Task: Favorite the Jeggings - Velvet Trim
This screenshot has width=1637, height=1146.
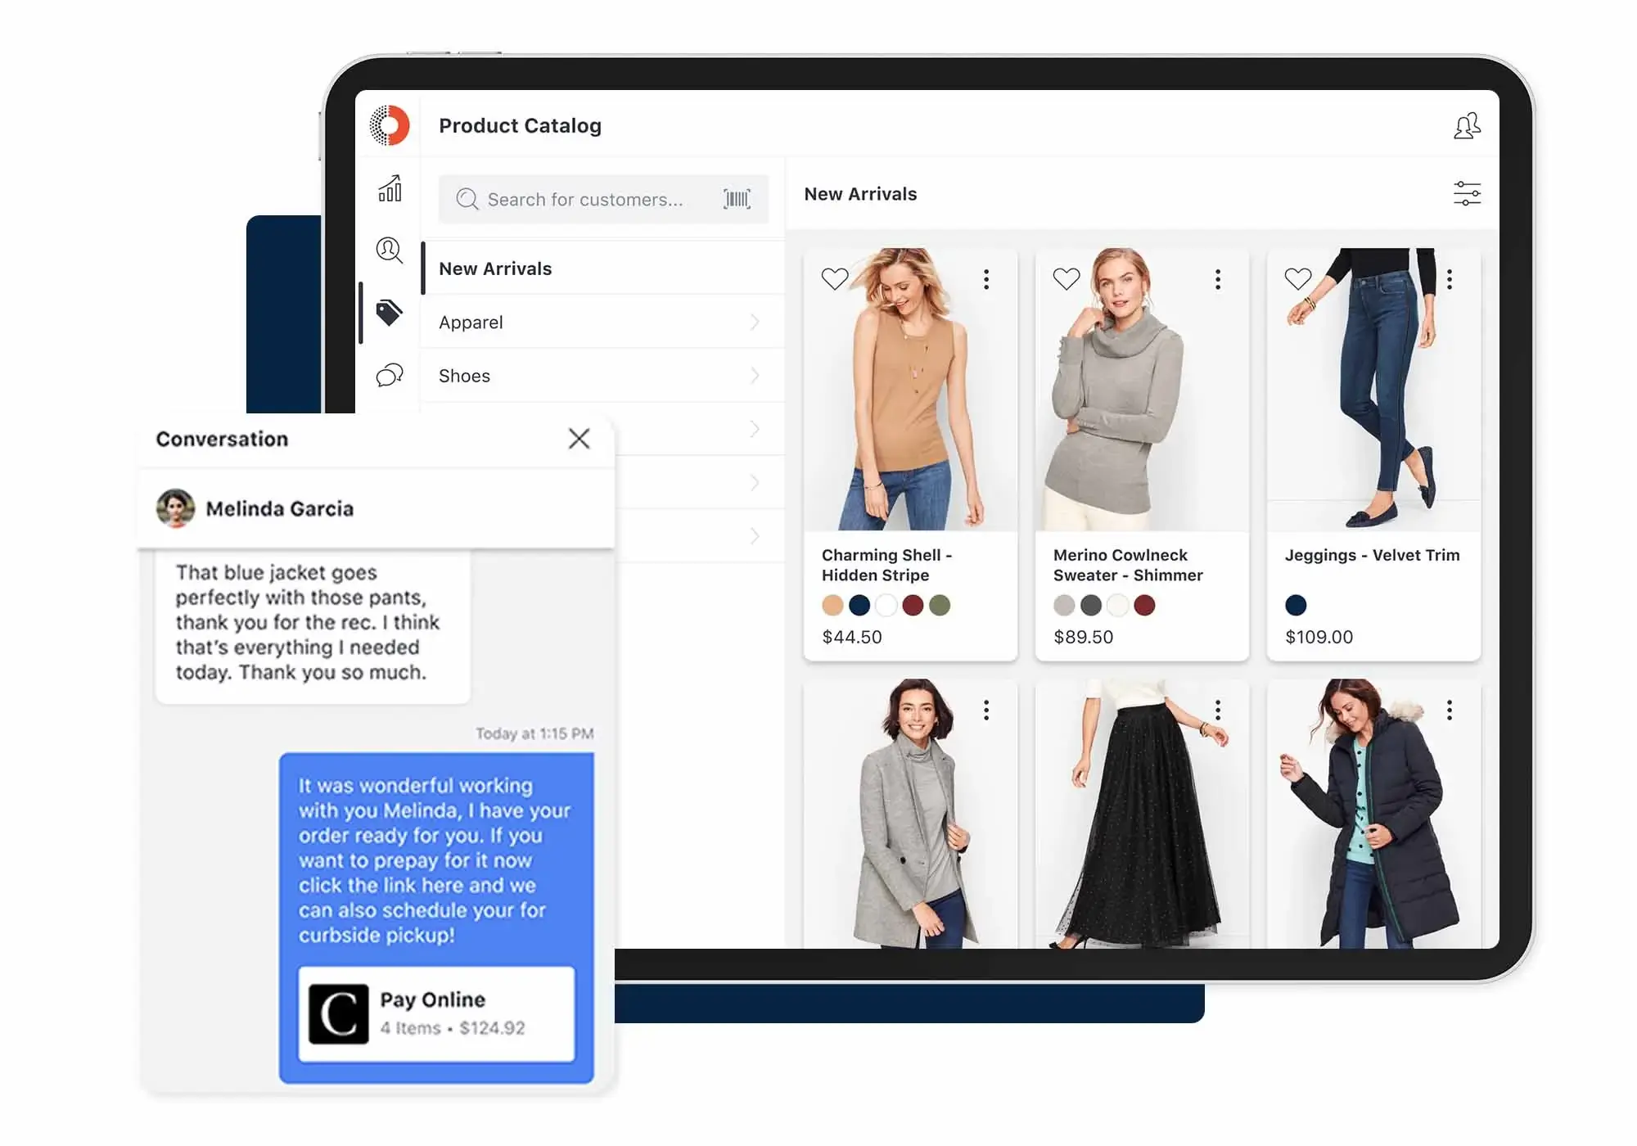Action: pyautogui.click(x=1298, y=279)
